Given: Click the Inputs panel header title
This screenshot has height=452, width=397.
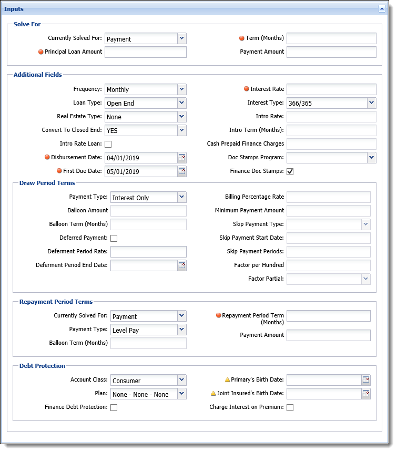Looking at the screenshot, I should [x=14, y=9].
